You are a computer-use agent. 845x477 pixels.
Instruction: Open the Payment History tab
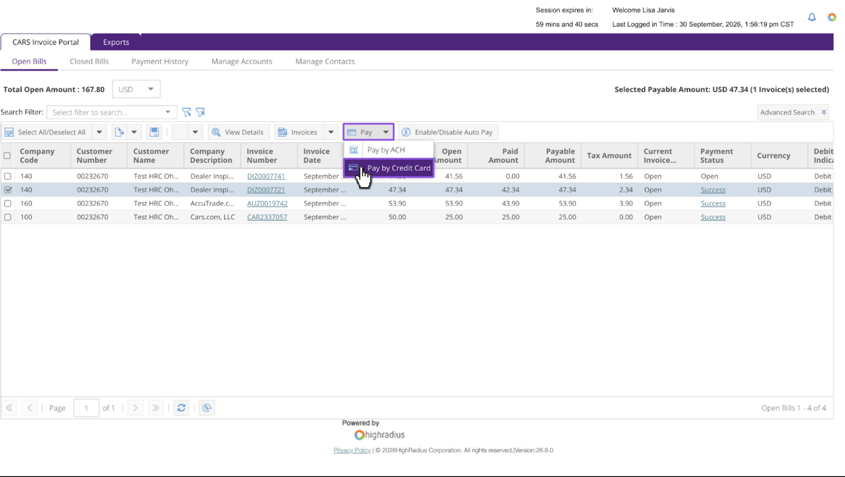click(x=160, y=61)
